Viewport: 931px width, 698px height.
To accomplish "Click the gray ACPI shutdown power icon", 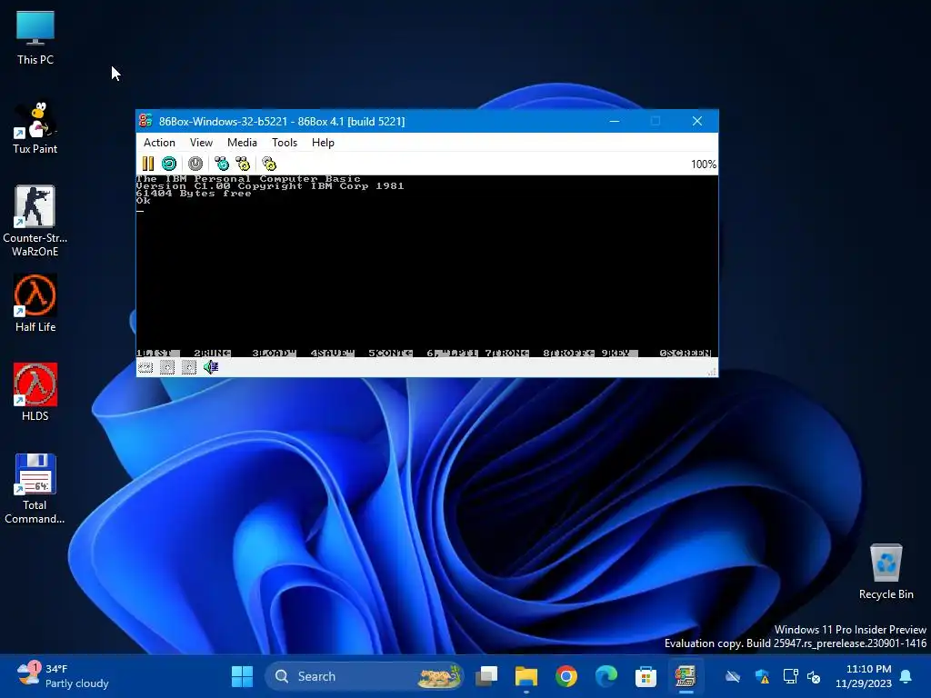I will click(x=195, y=164).
